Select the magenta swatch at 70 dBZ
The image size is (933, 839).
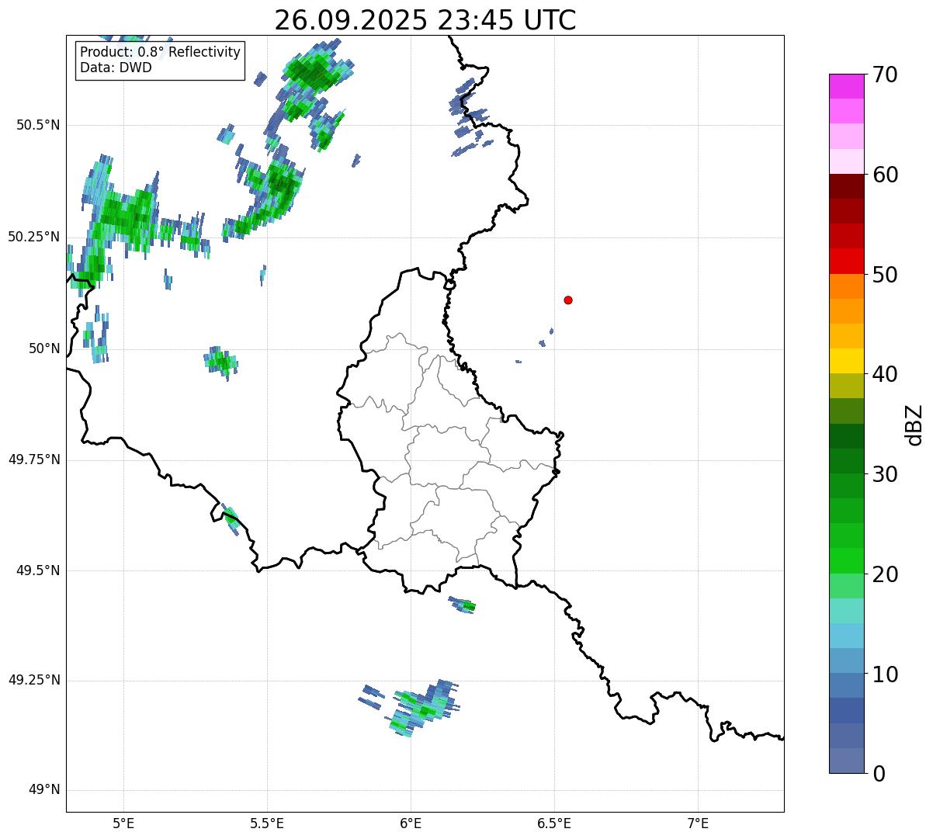845,85
